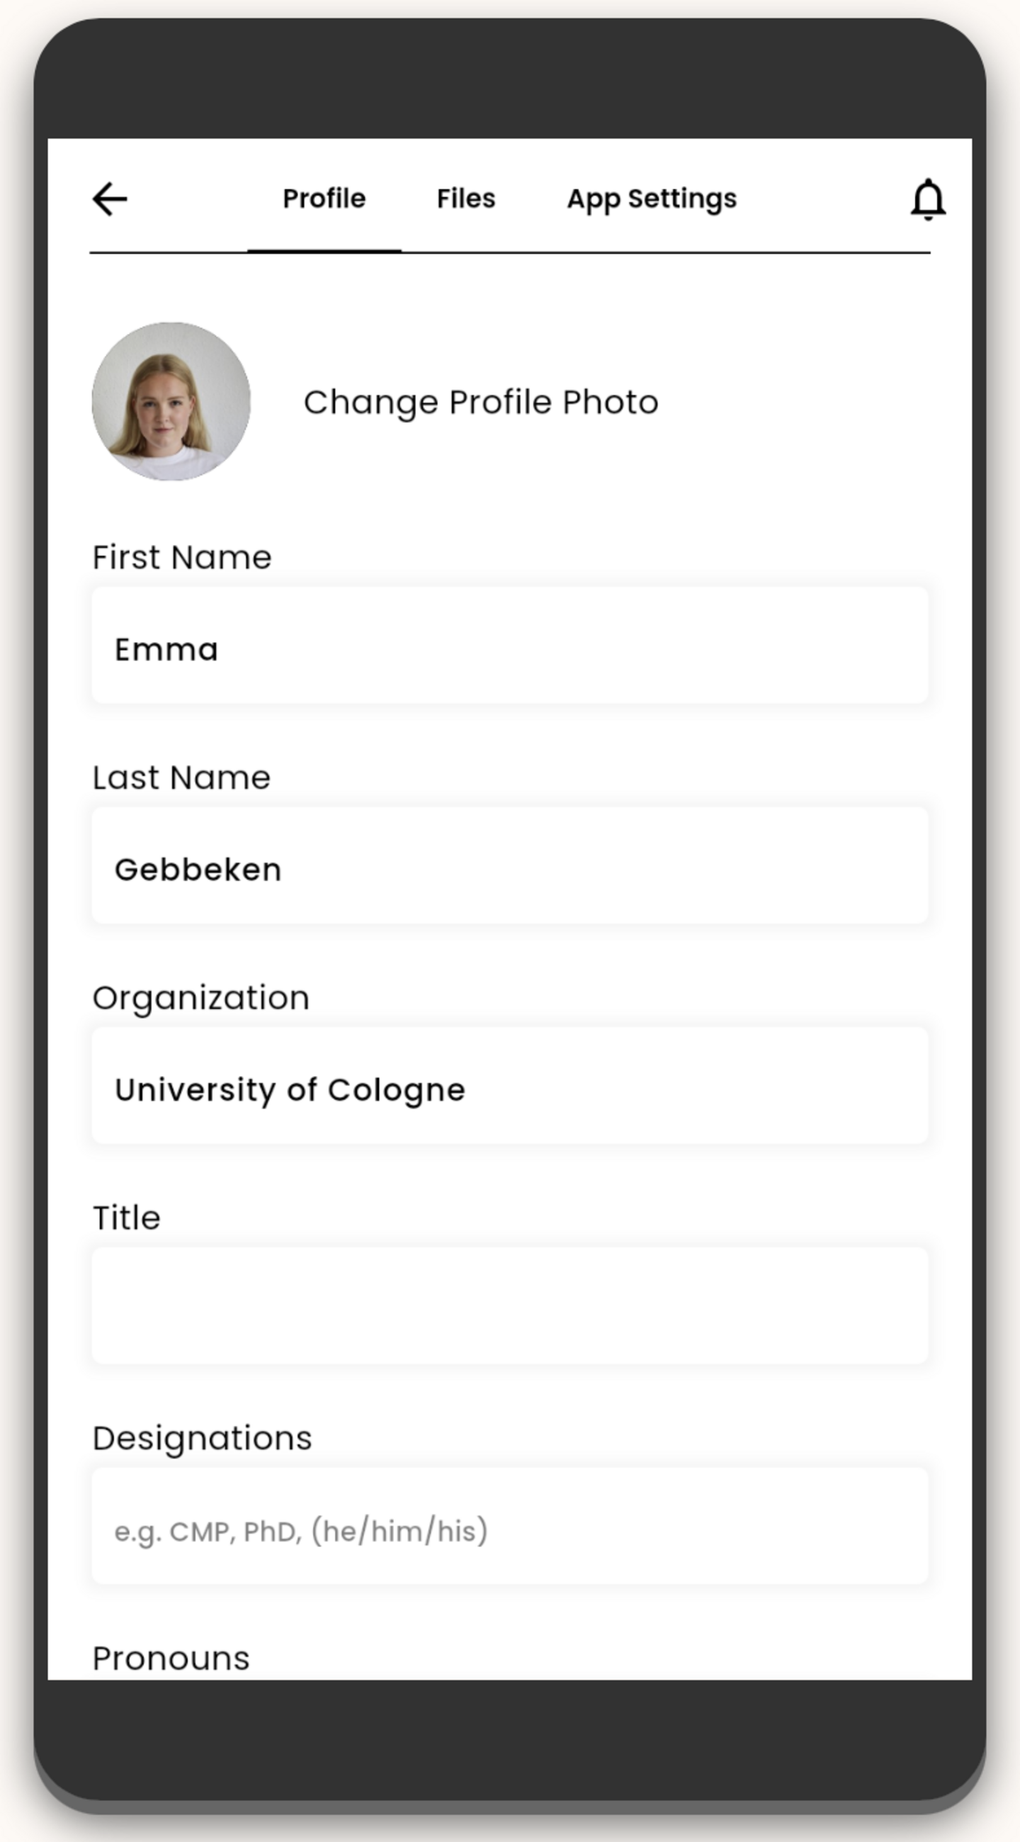Image resolution: width=1020 pixels, height=1842 pixels.
Task: Focus the First Name field containing Emma
Action: click(509, 645)
